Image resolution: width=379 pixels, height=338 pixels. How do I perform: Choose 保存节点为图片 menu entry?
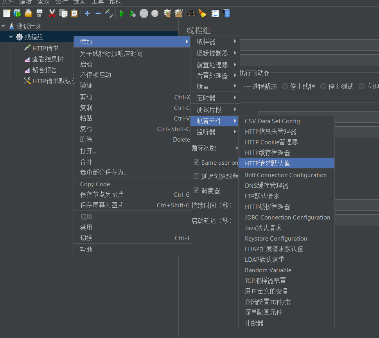[133, 195]
